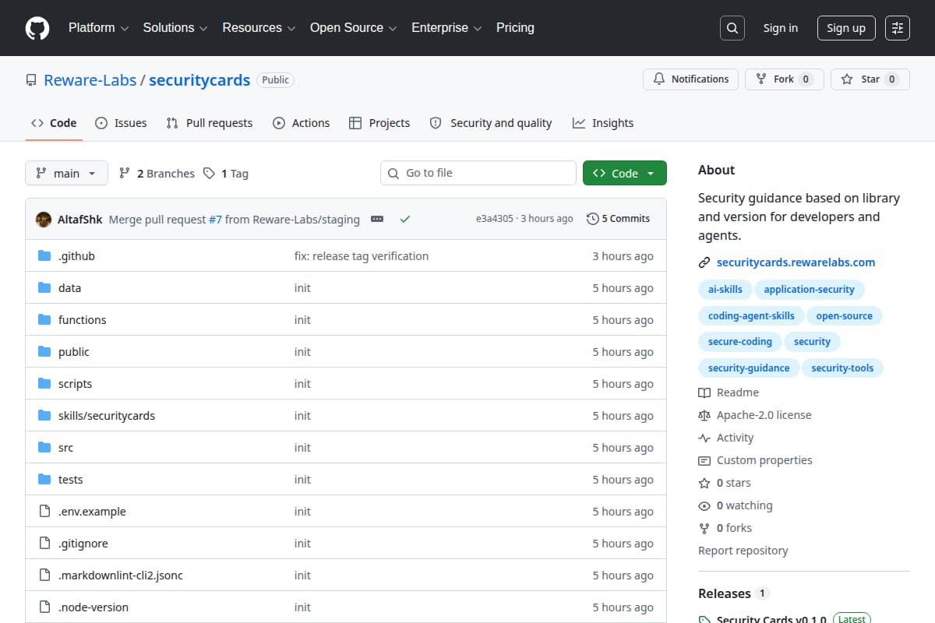Screen dimensions: 935x623
Task: Select the Code tab
Action: coord(54,123)
